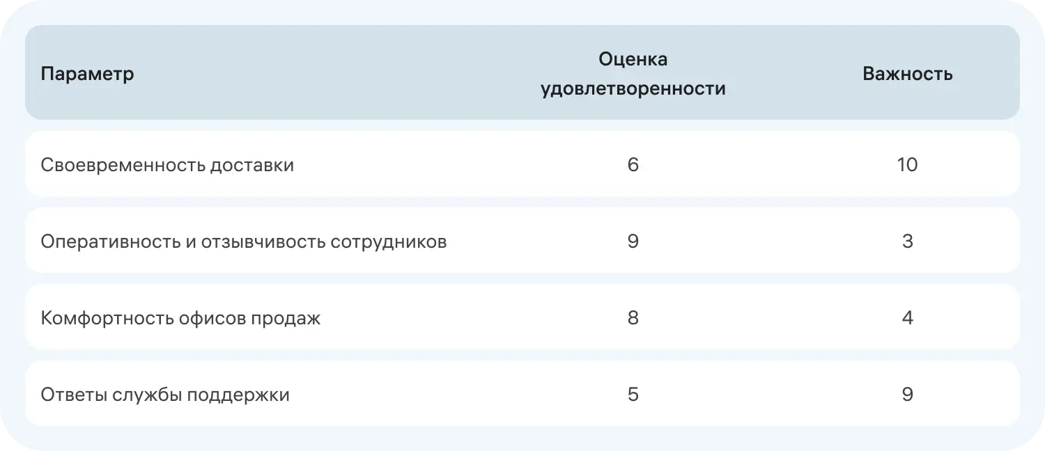Click the word Оценка in header
Screen dimensions: 1045x451
[x=633, y=59]
